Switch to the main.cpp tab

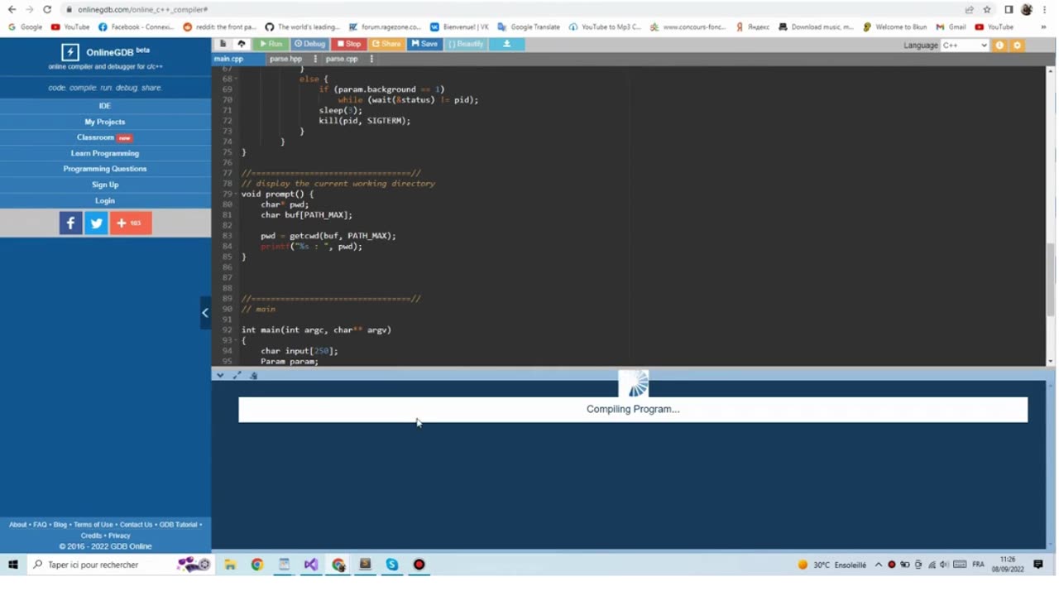(x=229, y=59)
